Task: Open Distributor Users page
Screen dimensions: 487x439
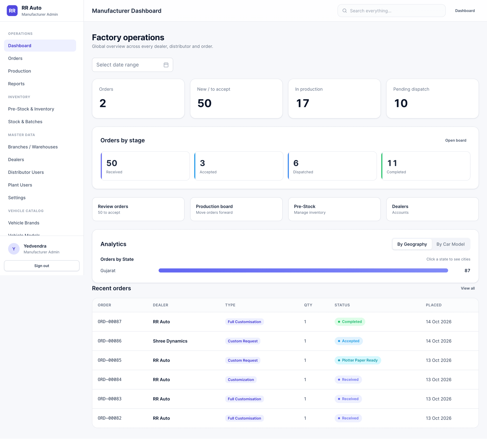Action: pos(40,172)
